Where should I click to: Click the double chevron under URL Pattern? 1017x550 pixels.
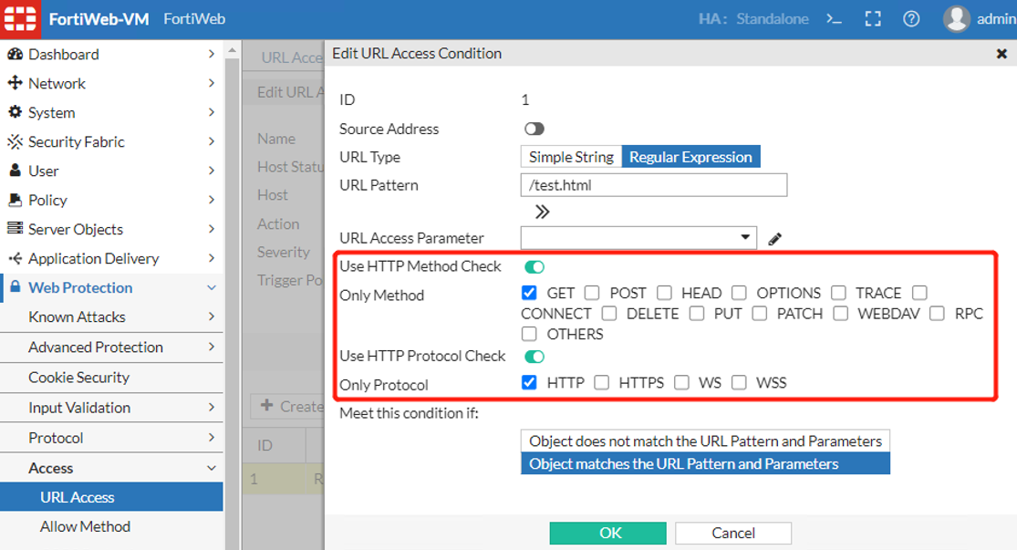(542, 212)
